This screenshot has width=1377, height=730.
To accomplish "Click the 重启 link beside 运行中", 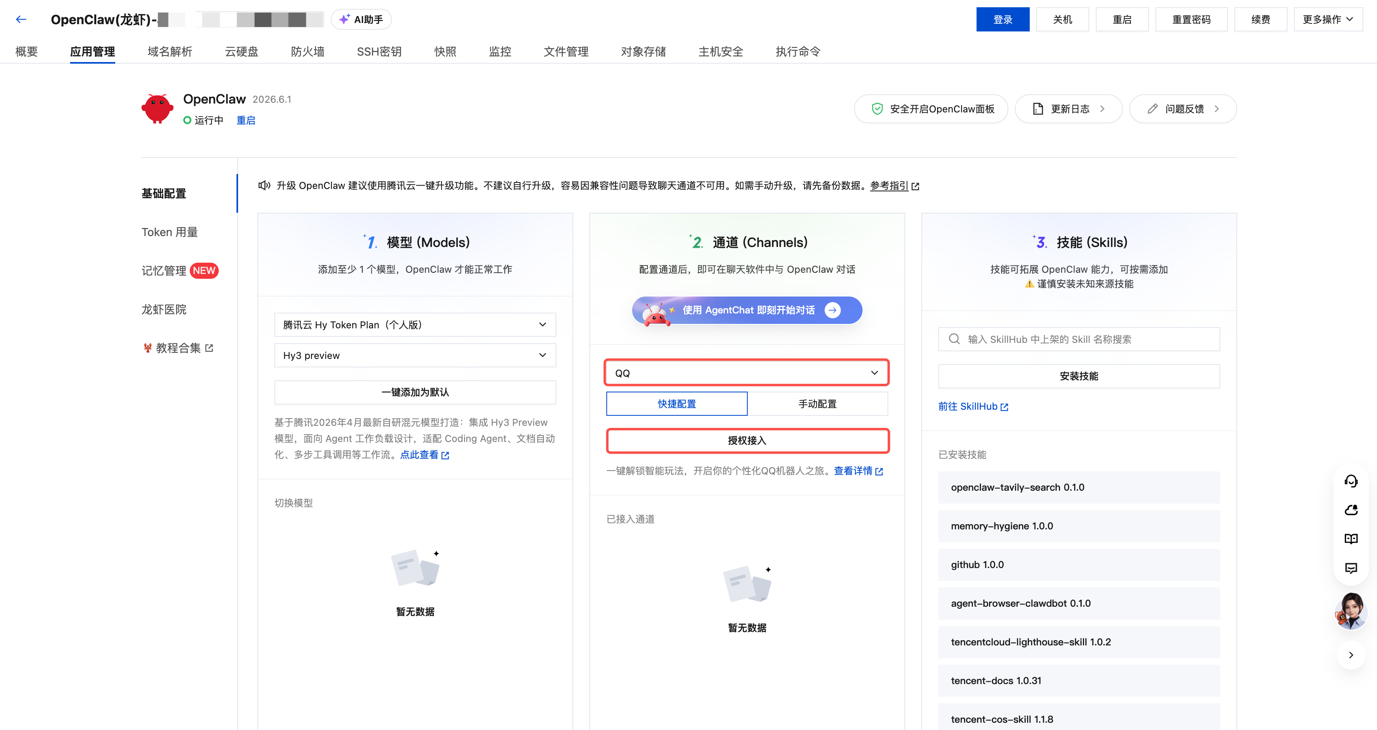I will 246,120.
